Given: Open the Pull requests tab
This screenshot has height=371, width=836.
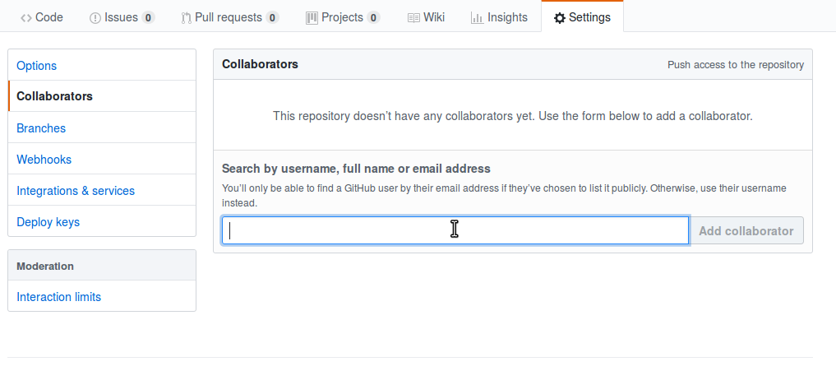Looking at the screenshot, I should (230, 17).
